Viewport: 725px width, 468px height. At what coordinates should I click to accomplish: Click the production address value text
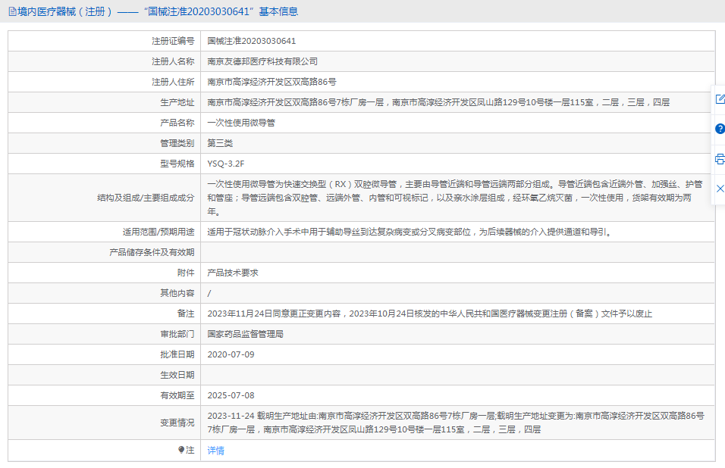pos(438,102)
